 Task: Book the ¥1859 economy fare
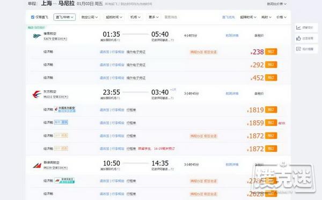pyautogui.click(x=271, y=122)
